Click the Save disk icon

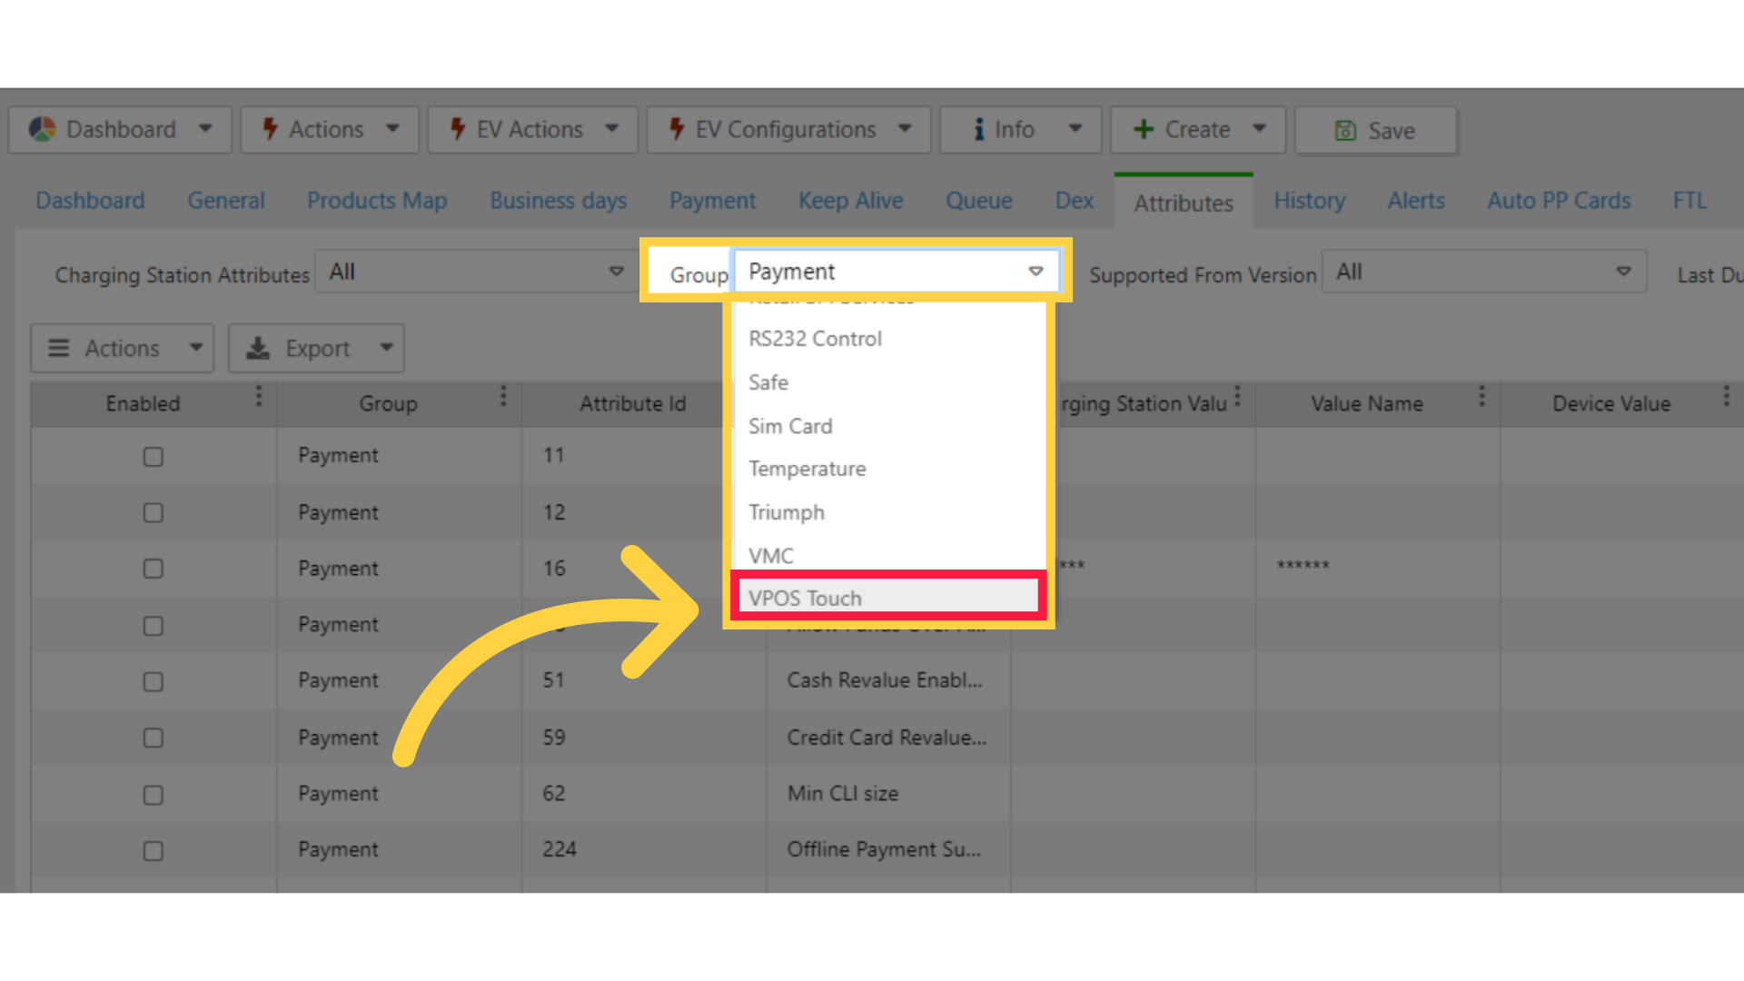point(1345,131)
